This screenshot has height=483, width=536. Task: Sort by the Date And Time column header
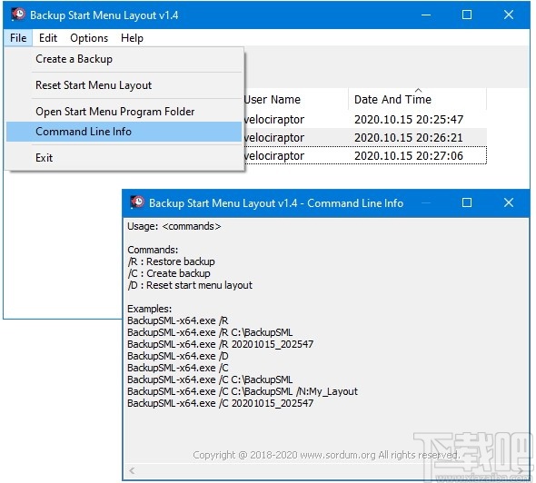click(417, 99)
